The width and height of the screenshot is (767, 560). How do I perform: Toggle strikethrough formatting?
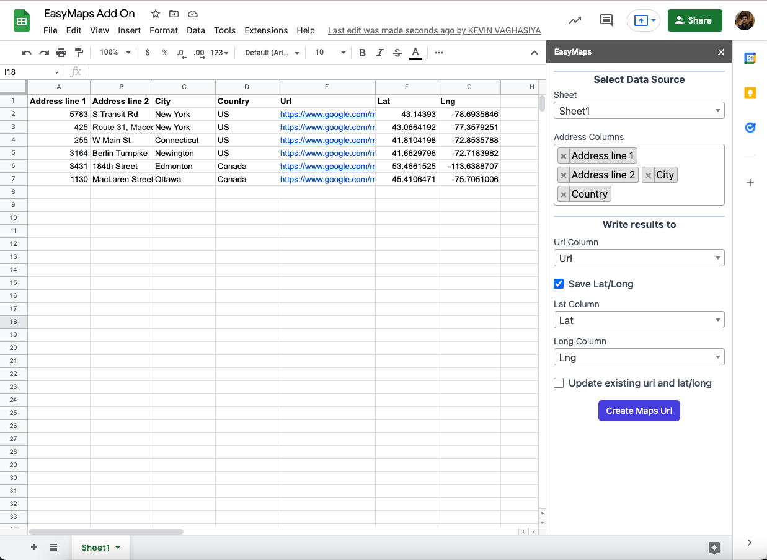tap(397, 53)
